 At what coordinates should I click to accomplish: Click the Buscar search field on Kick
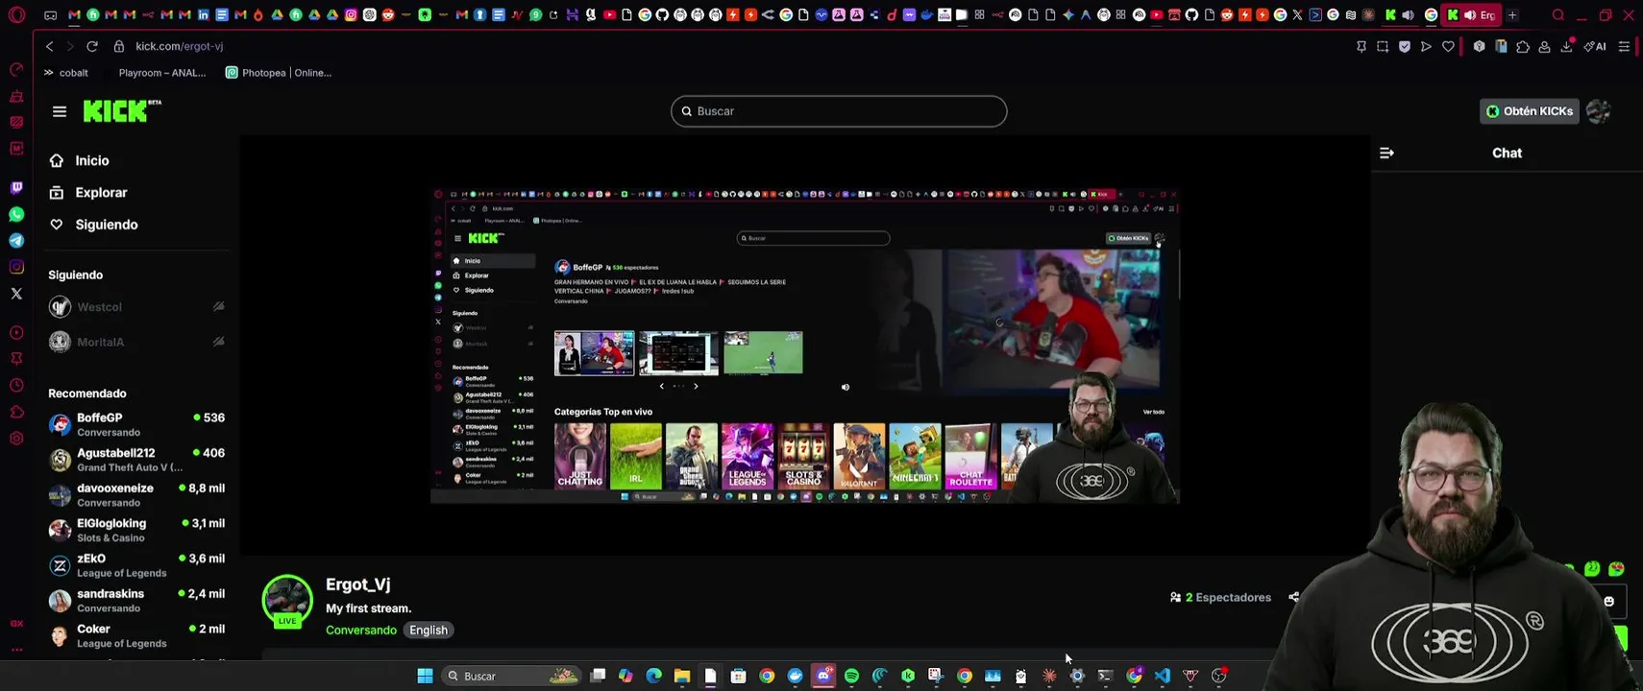click(x=839, y=111)
